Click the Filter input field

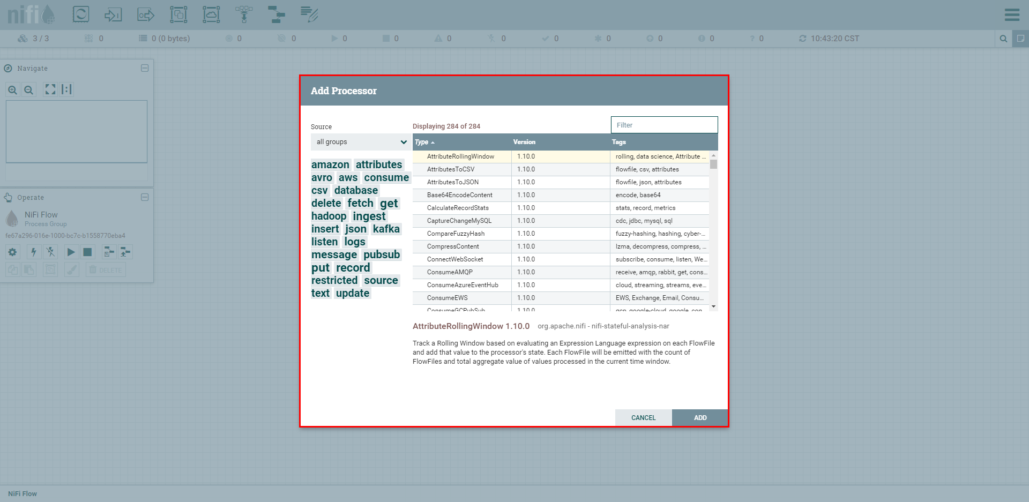[x=664, y=125]
